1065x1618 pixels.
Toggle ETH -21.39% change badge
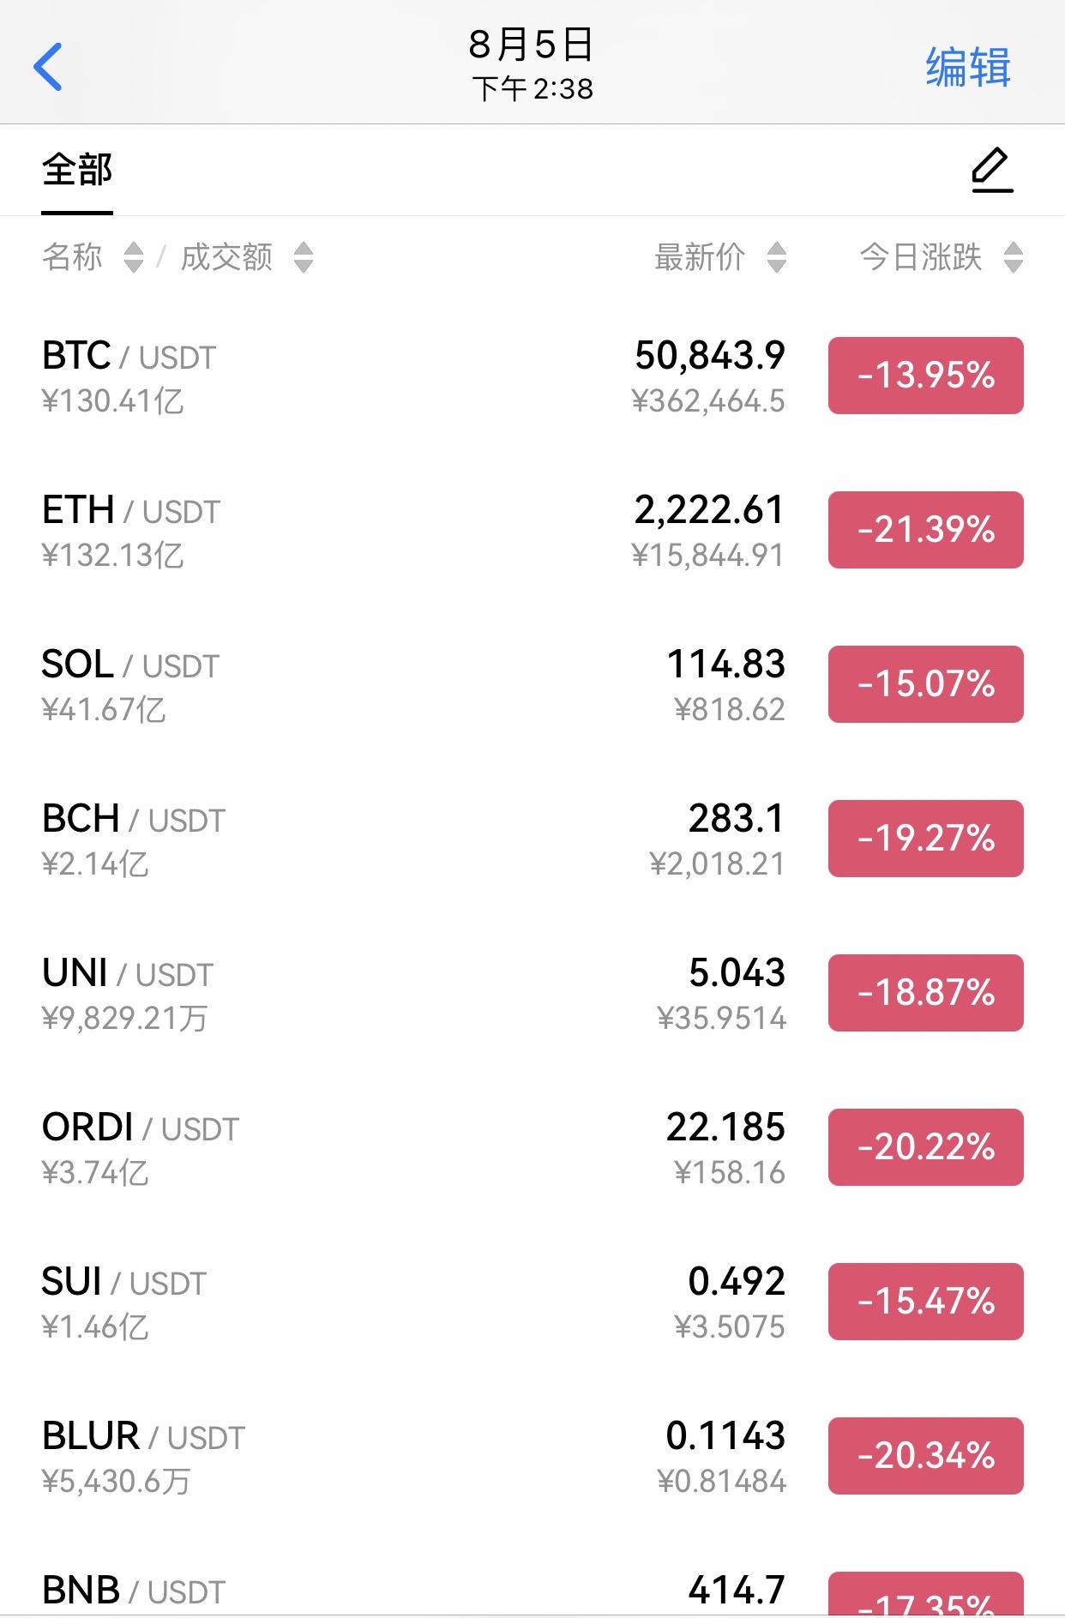pyautogui.click(x=926, y=530)
